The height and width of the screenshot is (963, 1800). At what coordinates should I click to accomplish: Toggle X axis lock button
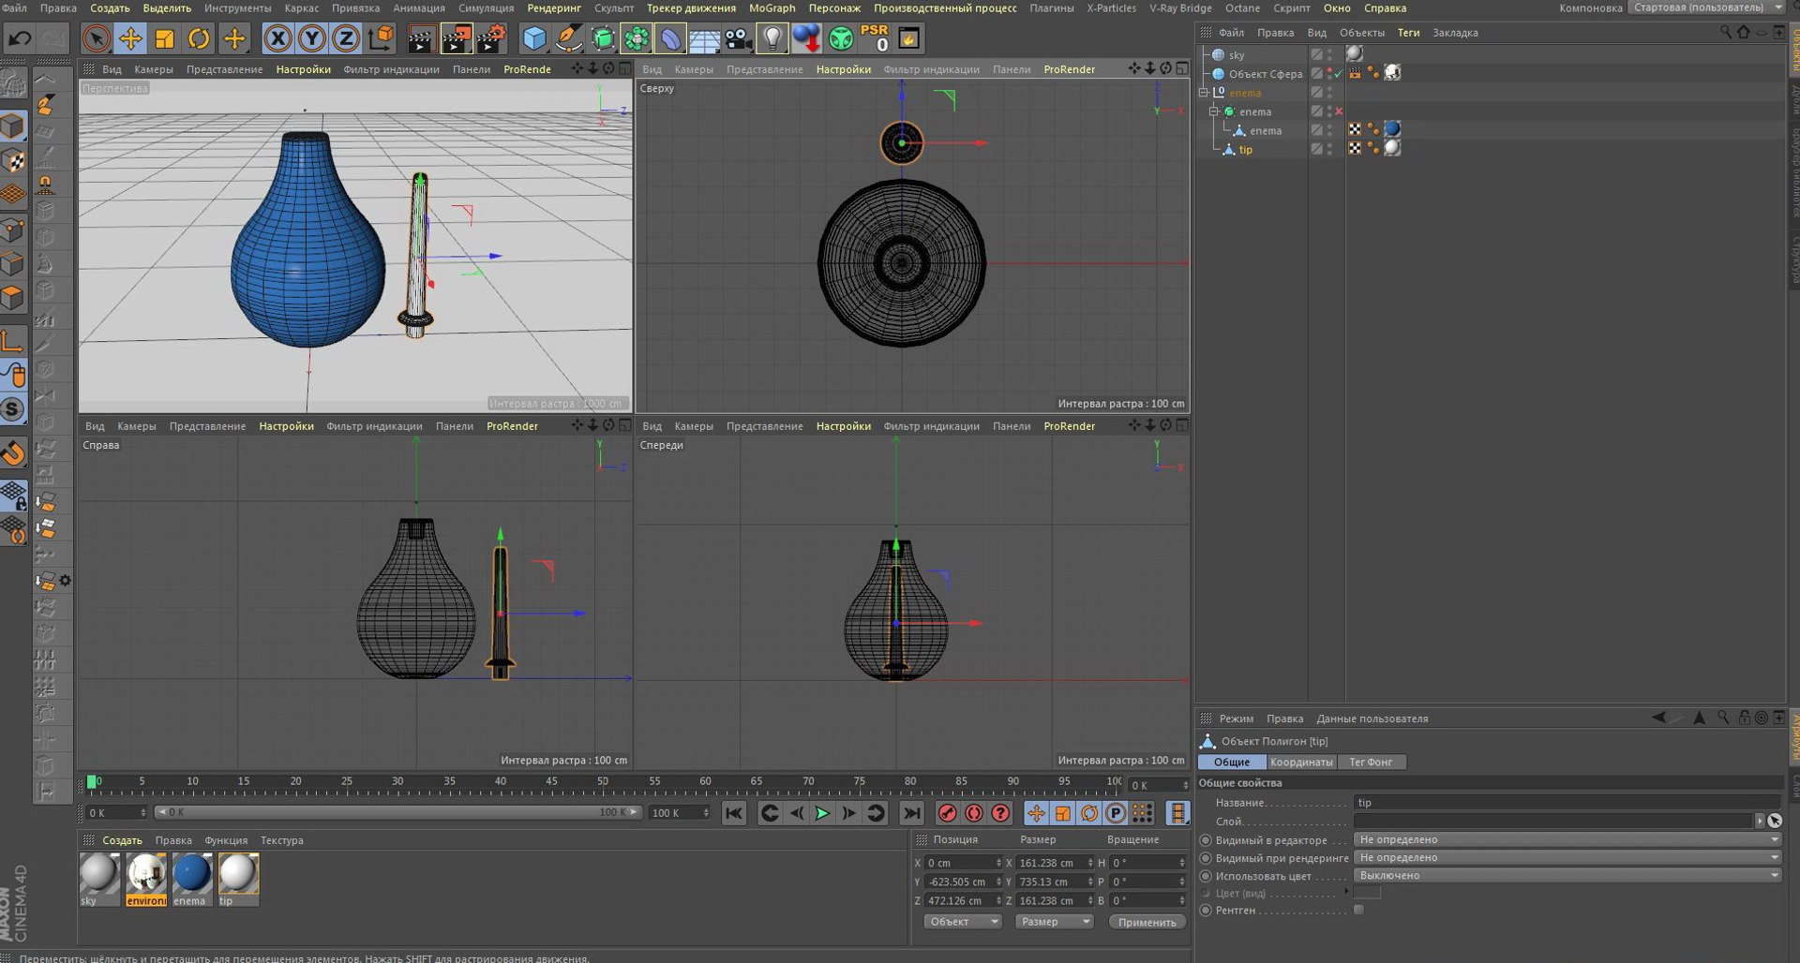pyautogui.click(x=277, y=38)
